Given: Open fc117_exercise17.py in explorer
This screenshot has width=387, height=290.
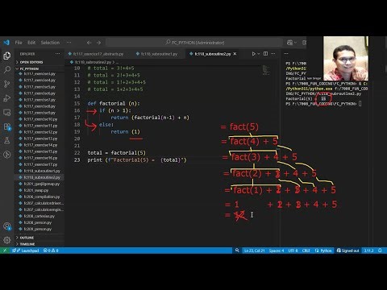Looking at the screenshot, I should point(40,164).
